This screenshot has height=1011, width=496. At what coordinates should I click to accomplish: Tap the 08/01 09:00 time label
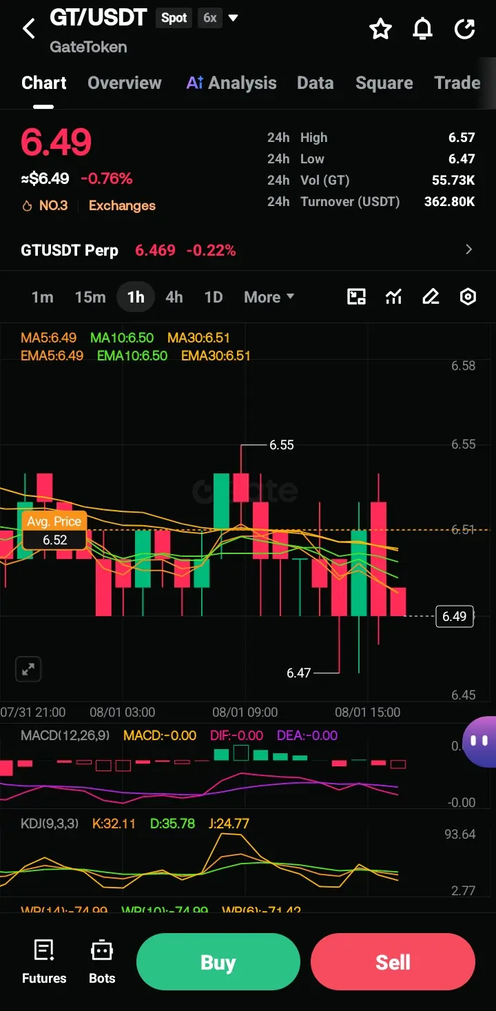click(x=245, y=712)
